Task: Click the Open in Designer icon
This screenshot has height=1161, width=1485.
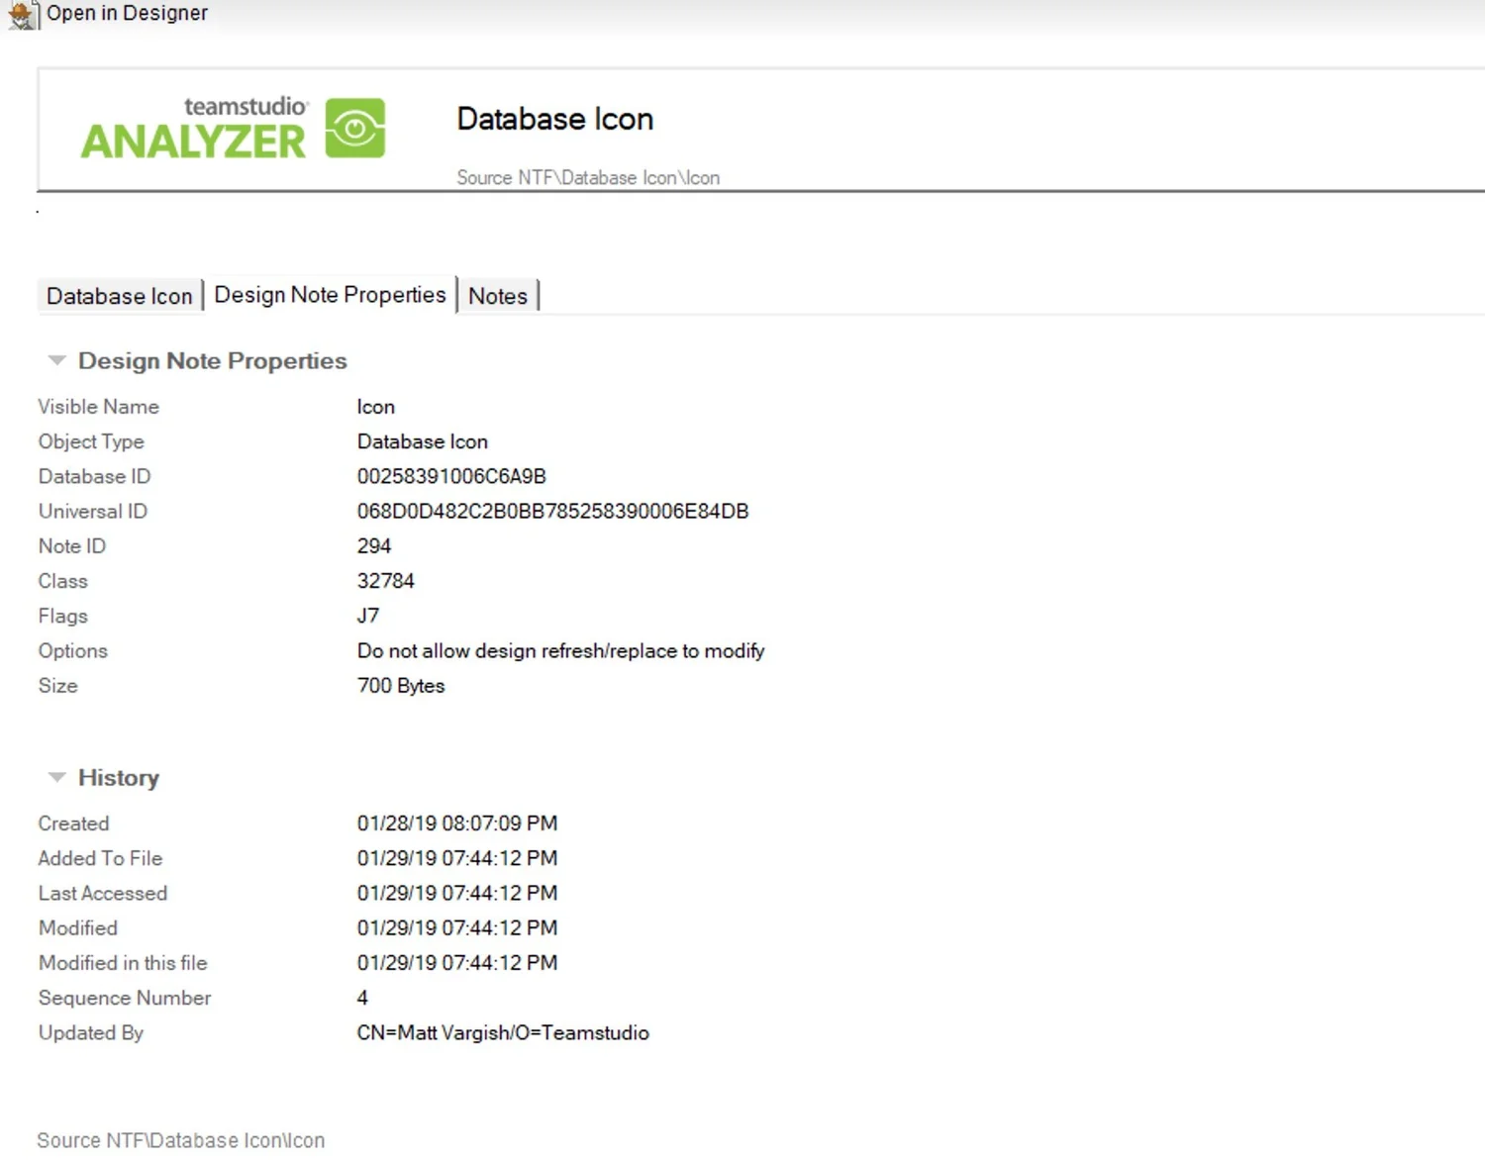Action: pos(20,15)
